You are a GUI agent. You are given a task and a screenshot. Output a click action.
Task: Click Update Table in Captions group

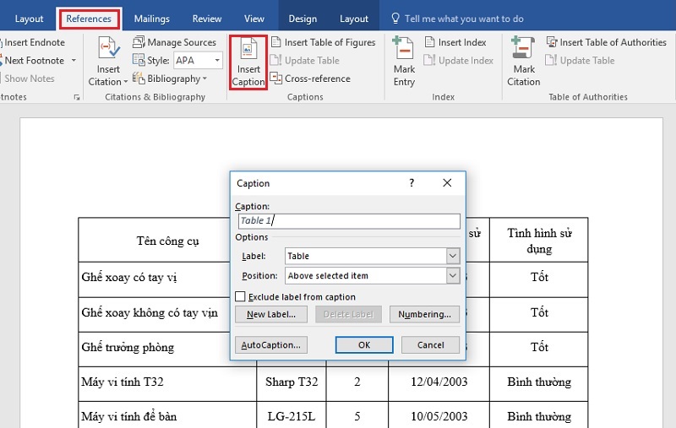coord(305,60)
